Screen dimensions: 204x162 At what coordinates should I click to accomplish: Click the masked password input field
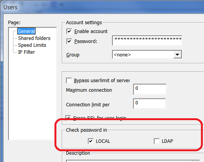point(147,41)
